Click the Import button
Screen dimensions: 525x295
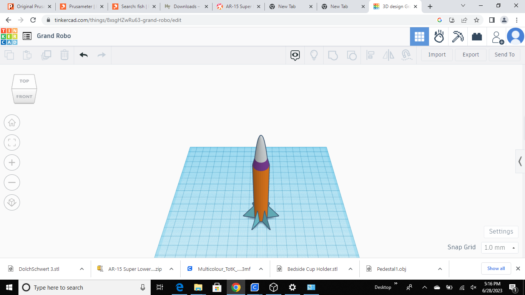click(x=437, y=55)
